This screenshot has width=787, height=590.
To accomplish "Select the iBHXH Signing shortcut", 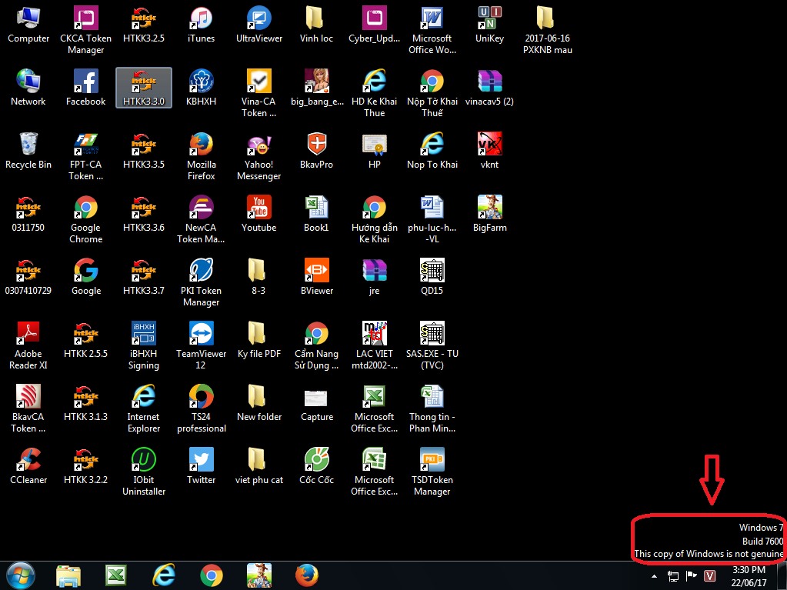I will [144, 345].
